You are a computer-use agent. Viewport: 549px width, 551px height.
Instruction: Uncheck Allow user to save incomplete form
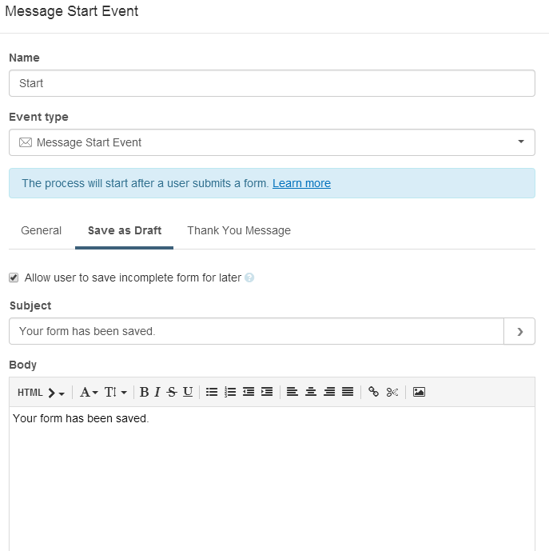pos(14,277)
